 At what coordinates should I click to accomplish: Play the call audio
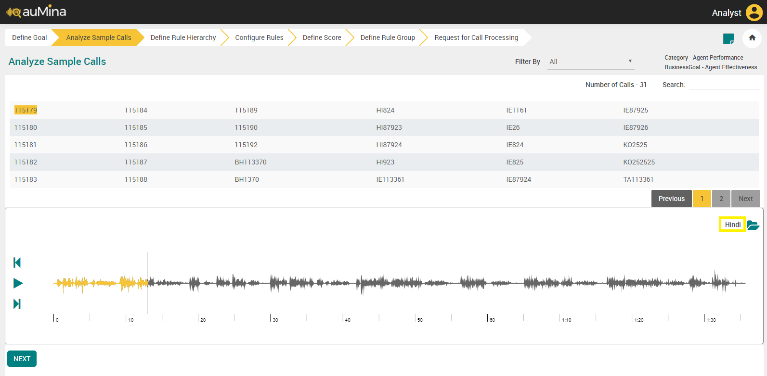click(18, 283)
